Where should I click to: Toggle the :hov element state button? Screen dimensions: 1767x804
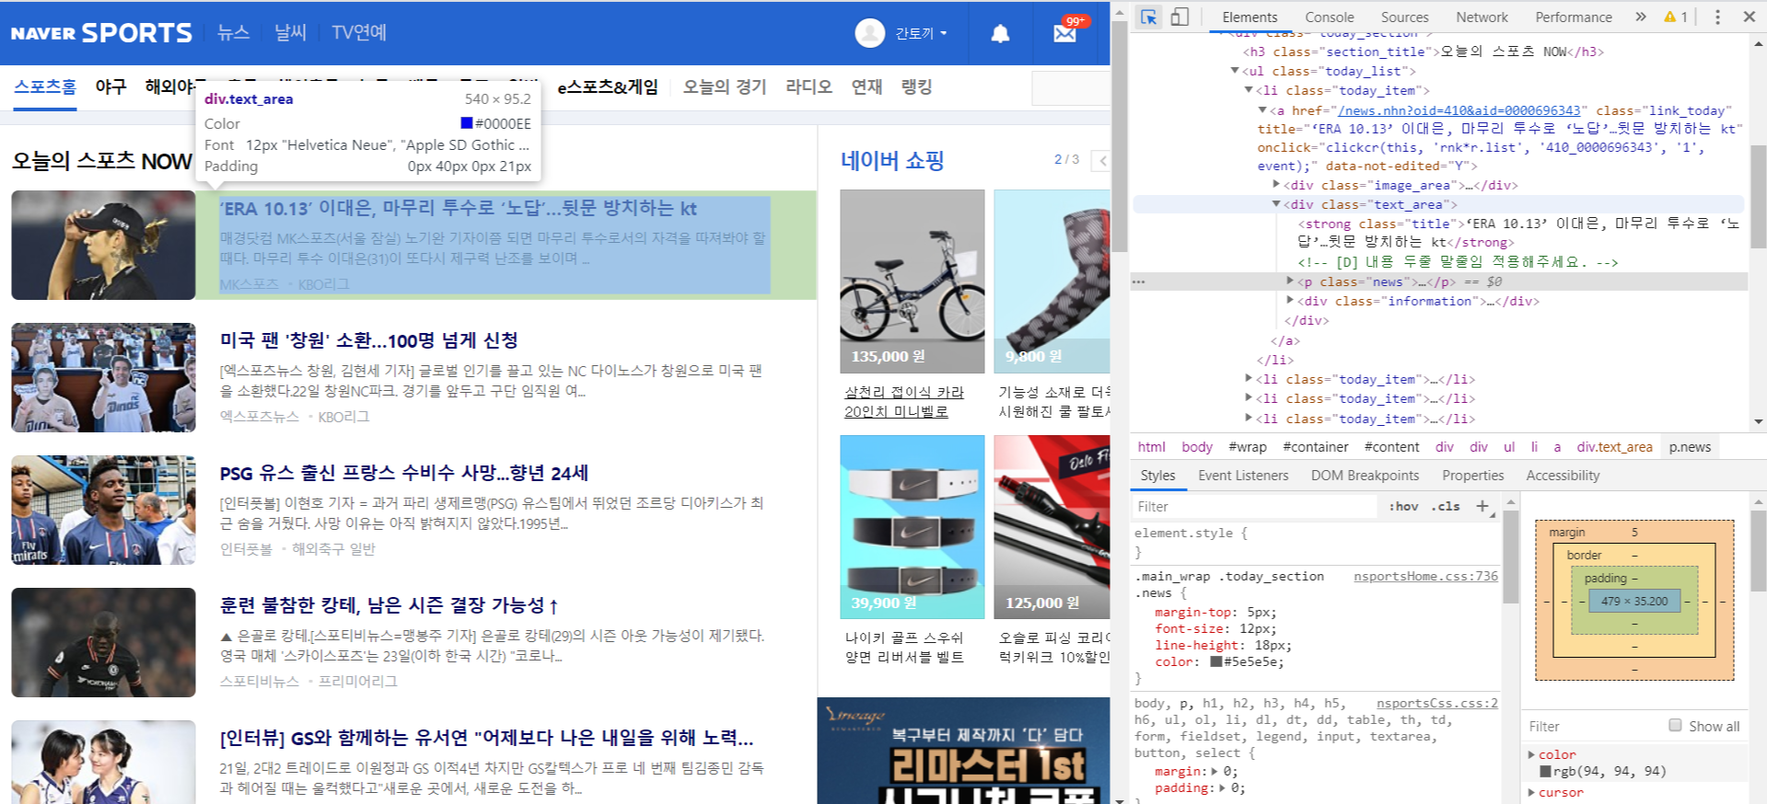point(1403,506)
